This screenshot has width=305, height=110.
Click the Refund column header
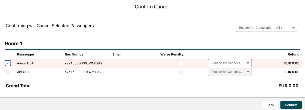point(293,54)
